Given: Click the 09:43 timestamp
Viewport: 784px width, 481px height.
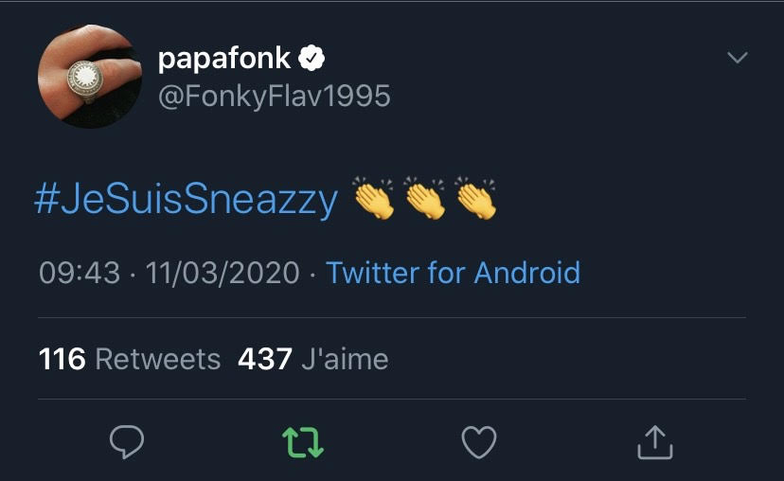Looking at the screenshot, I should [80, 274].
